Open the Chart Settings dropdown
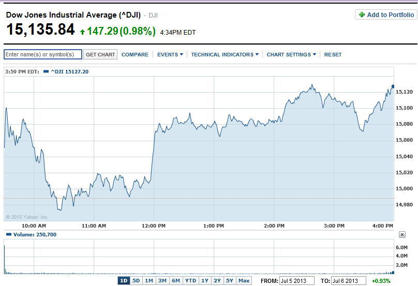The width and height of the screenshot is (418, 286). tap(291, 54)
